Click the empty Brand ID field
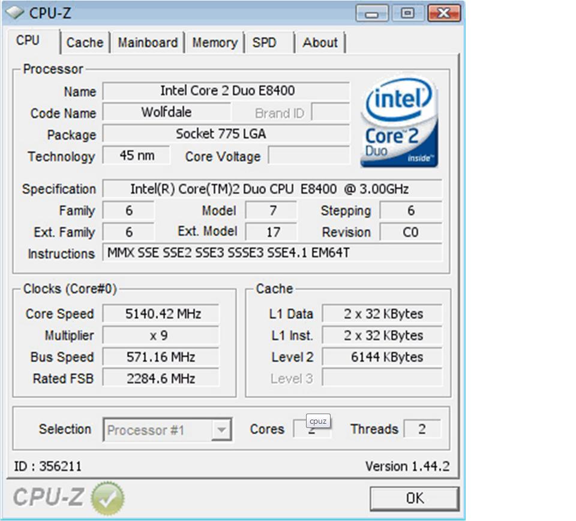This screenshot has width=576, height=521. 331,112
